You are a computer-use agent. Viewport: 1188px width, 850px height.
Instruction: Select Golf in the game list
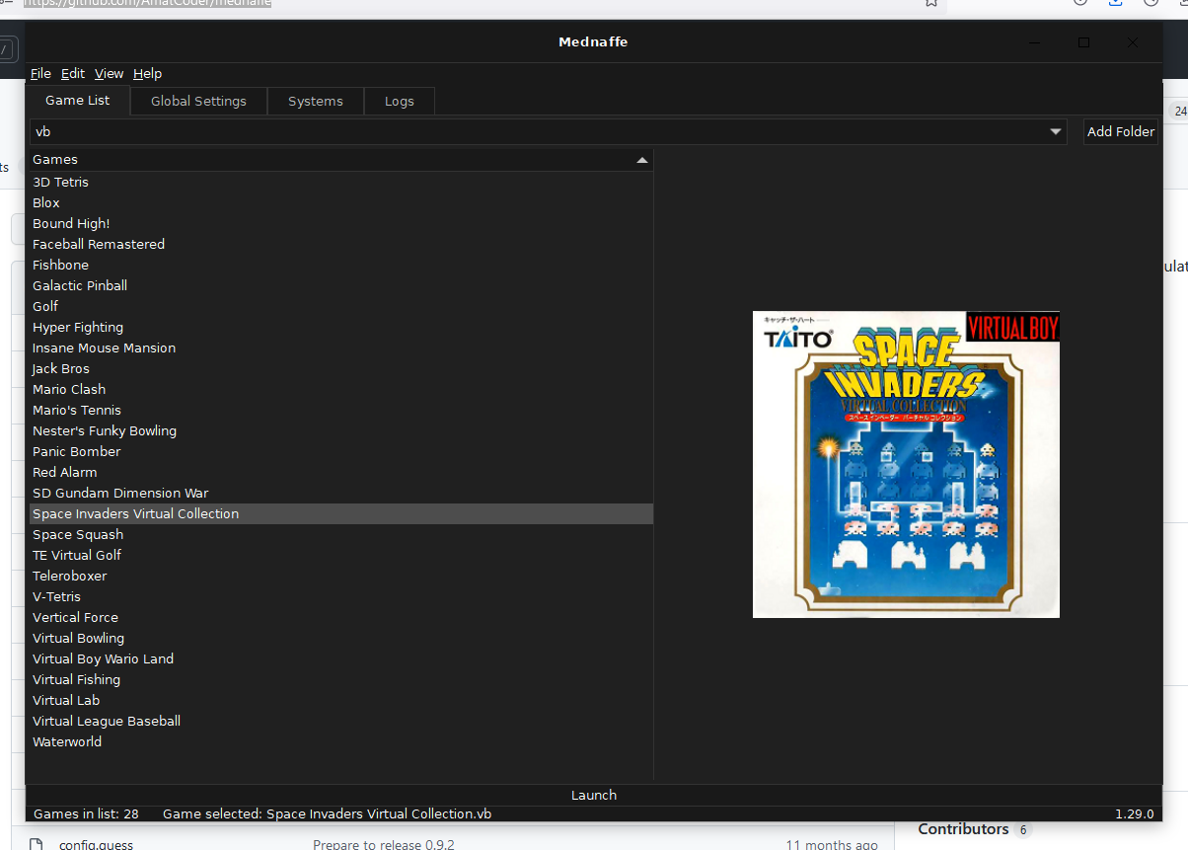point(340,306)
